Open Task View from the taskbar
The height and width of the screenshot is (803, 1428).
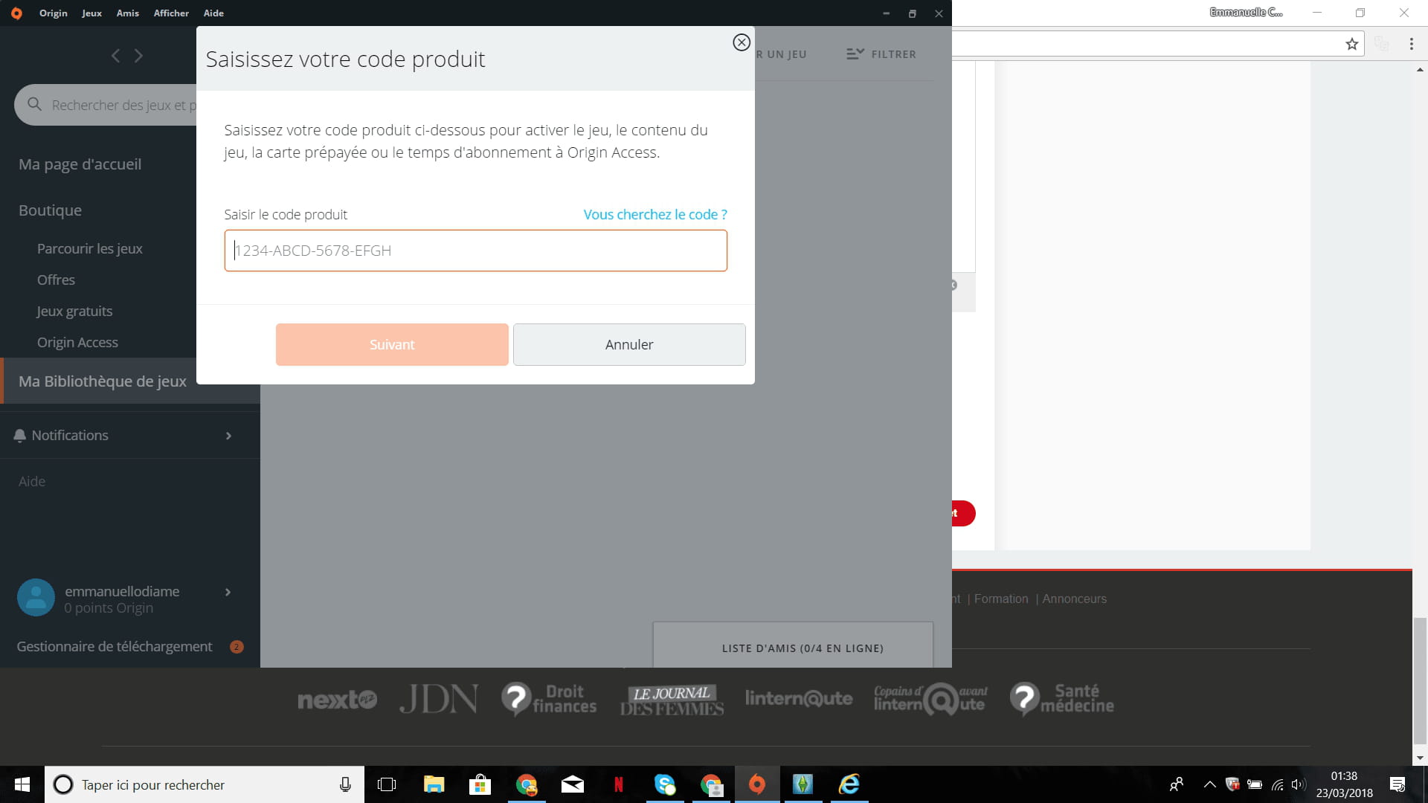point(387,784)
